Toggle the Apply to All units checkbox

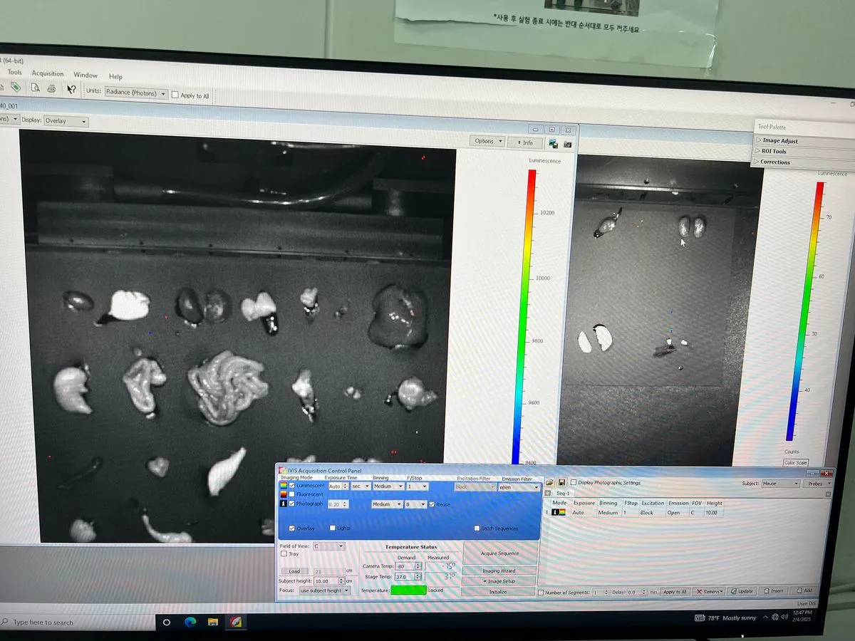(175, 95)
